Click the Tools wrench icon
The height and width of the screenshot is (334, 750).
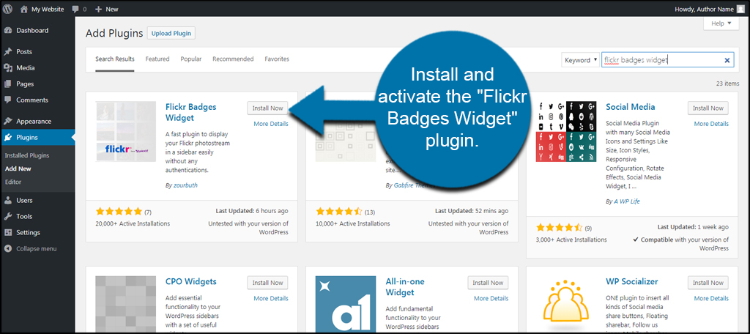coord(7,217)
